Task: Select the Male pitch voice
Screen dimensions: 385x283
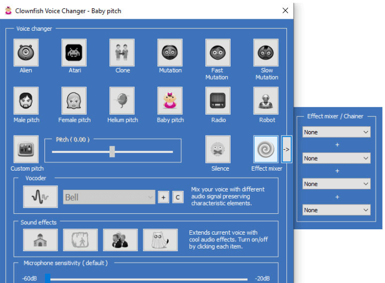Action: point(26,101)
